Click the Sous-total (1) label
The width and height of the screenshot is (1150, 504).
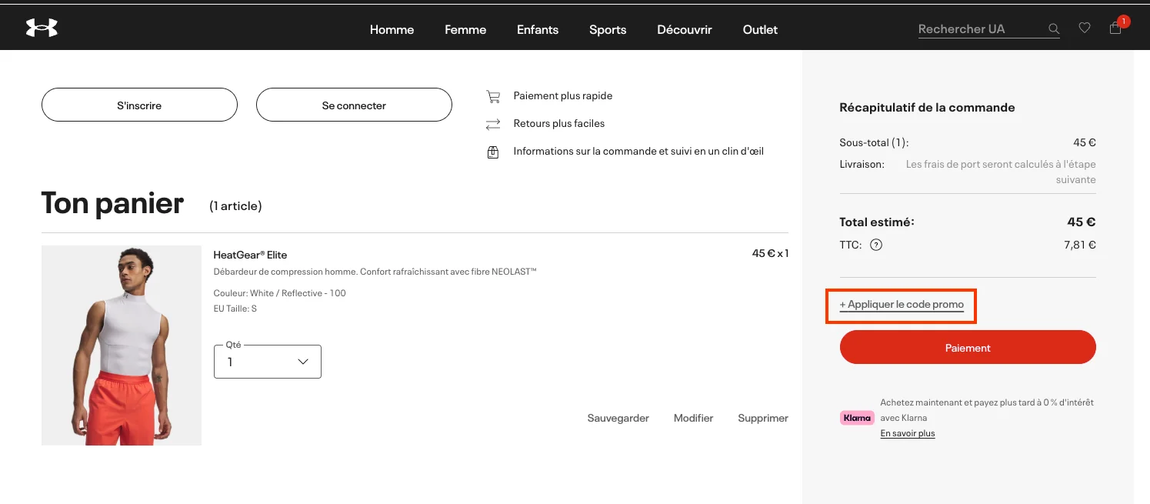tap(874, 143)
